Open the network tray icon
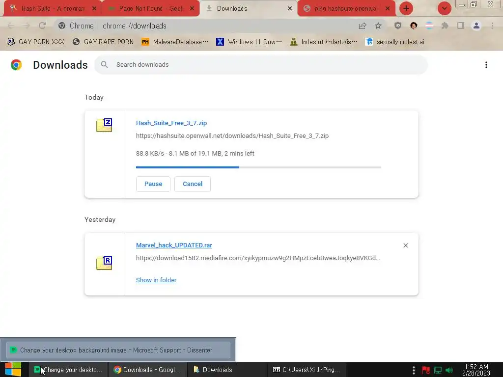Screen dimensions: 503x377 point(438,370)
